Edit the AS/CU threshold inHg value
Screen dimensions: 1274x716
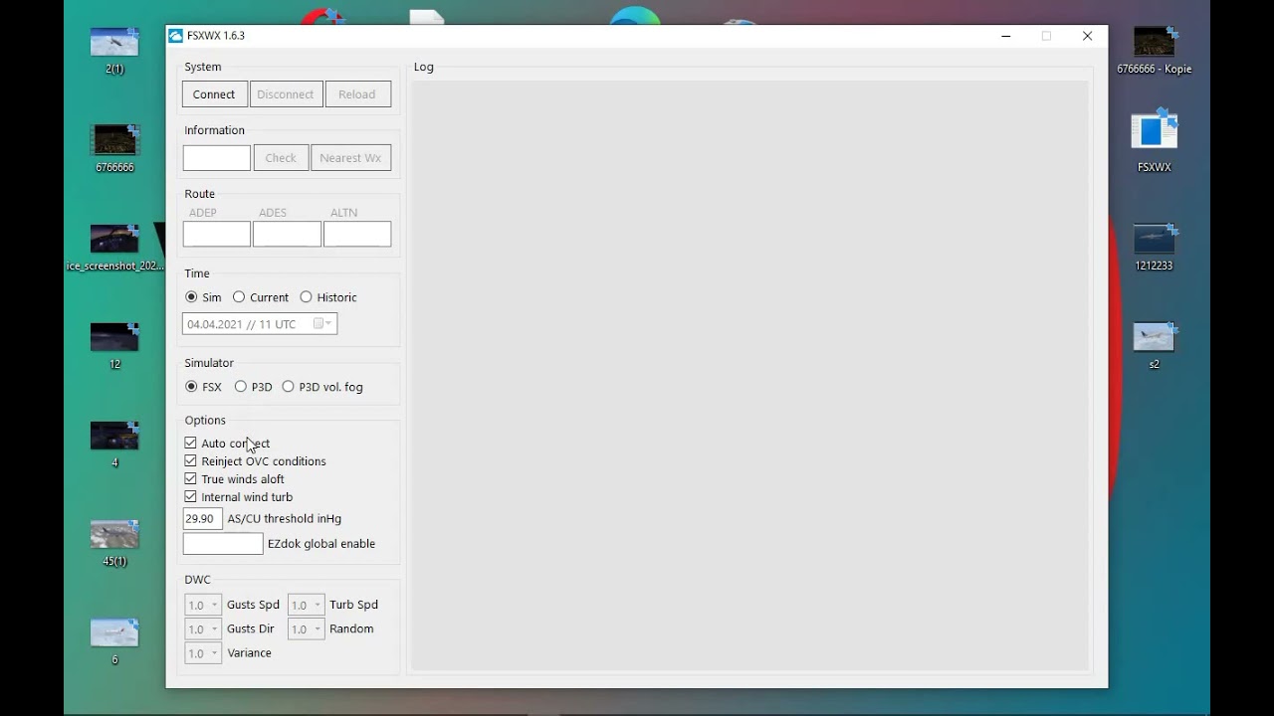pyautogui.click(x=203, y=518)
